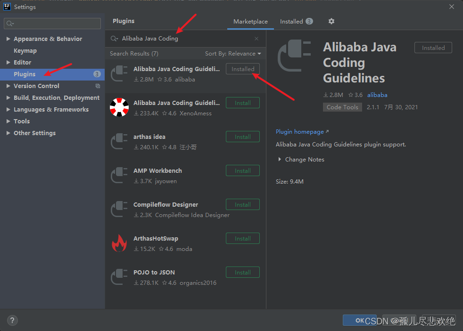
Task: Install the POJO to JSON plugin
Action: (x=243, y=272)
